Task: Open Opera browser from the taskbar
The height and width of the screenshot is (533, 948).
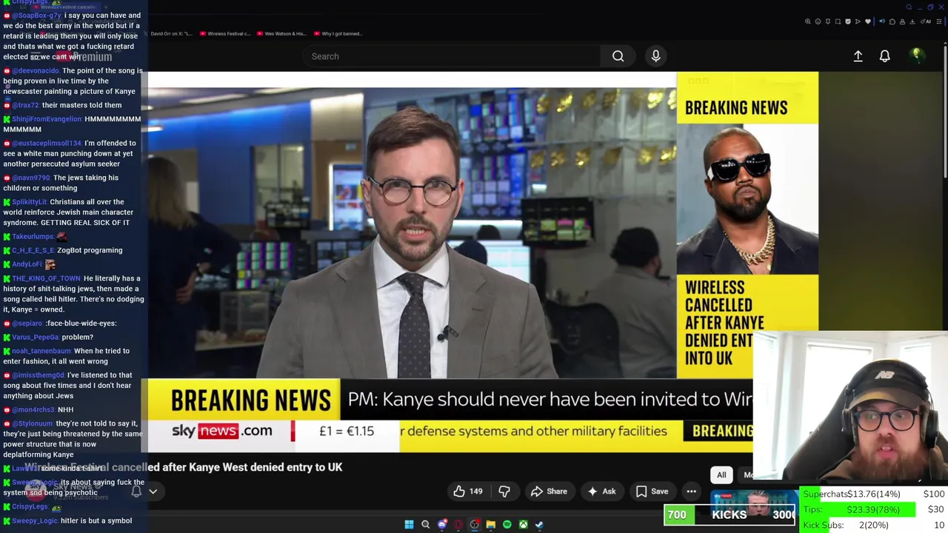Action: click(458, 524)
